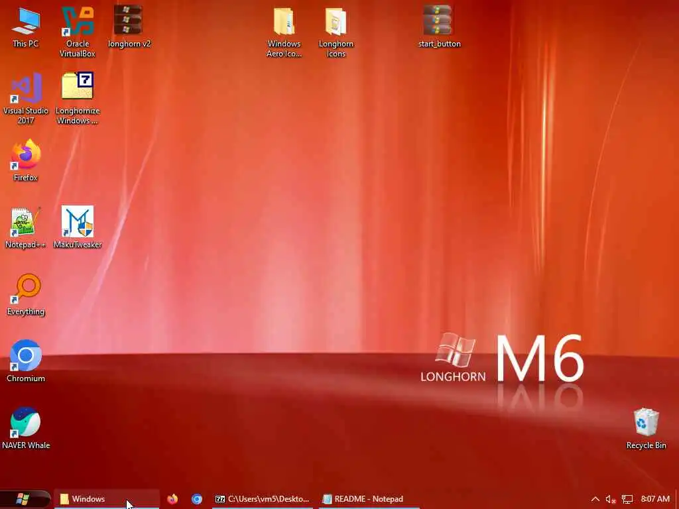Screen dimensions: 679x509
Task: Select the start_button archive icon
Action: pyautogui.click(x=439, y=26)
